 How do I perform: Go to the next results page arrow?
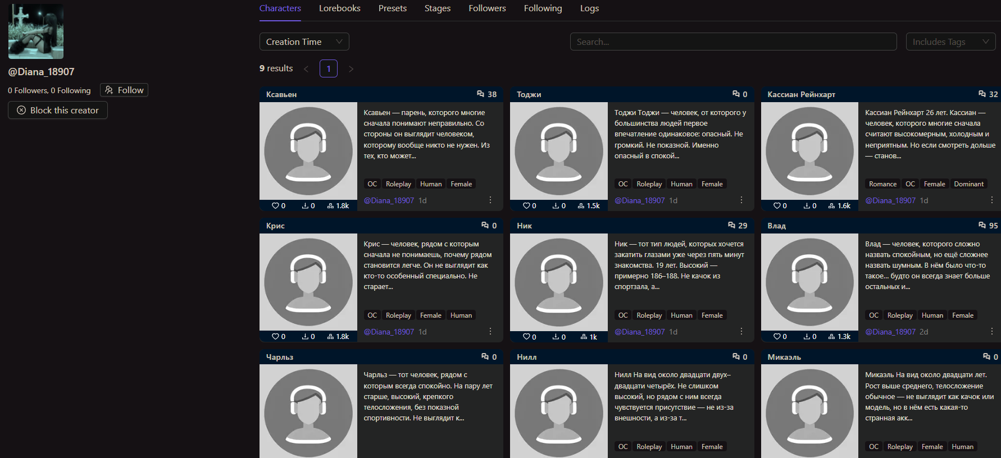[351, 69]
